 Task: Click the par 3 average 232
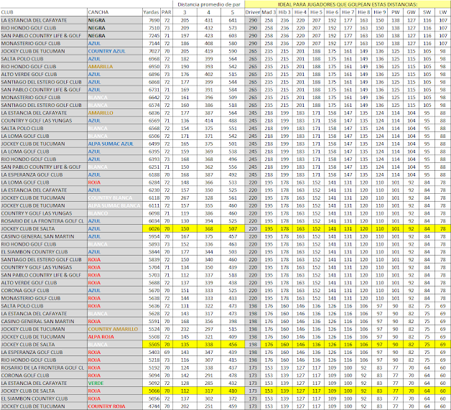[x=185, y=329]
